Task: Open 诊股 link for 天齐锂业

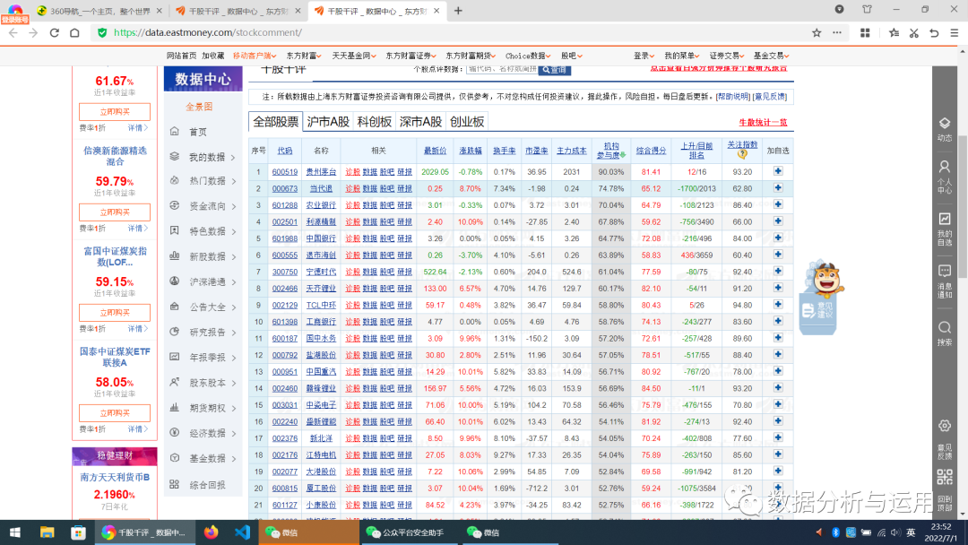Action: pyautogui.click(x=352, y=289)
